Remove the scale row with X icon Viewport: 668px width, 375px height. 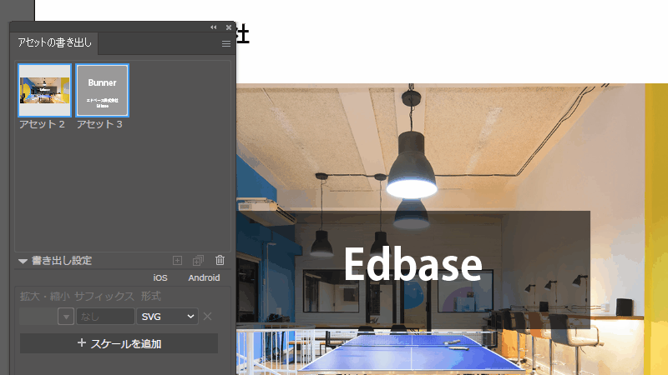(207, 317)
